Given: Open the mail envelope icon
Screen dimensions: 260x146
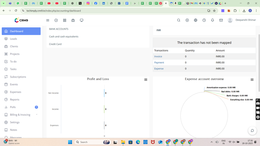Looking at the screenshot, I should [221, 20].
